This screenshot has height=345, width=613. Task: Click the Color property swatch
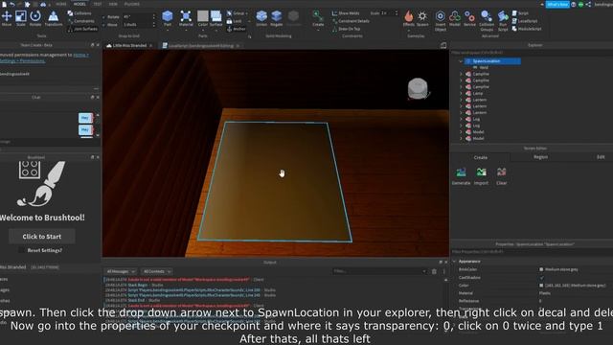click(x=541, y=286)
